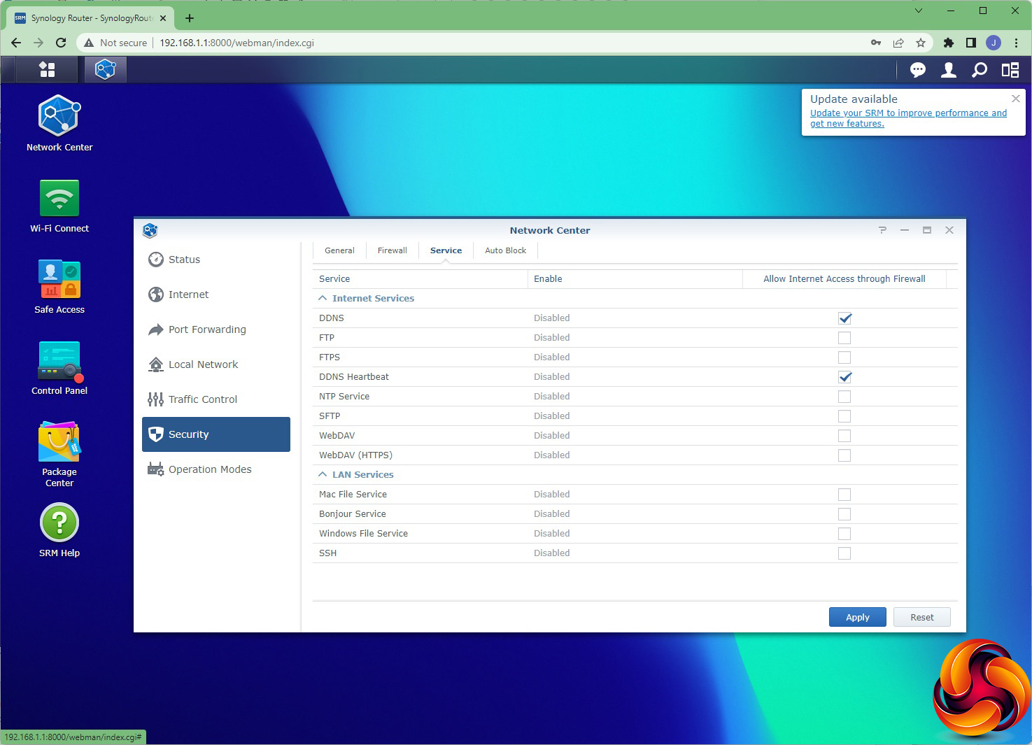Click the Service column header
The image size is (1032, 745).
(x=420, y=279)
